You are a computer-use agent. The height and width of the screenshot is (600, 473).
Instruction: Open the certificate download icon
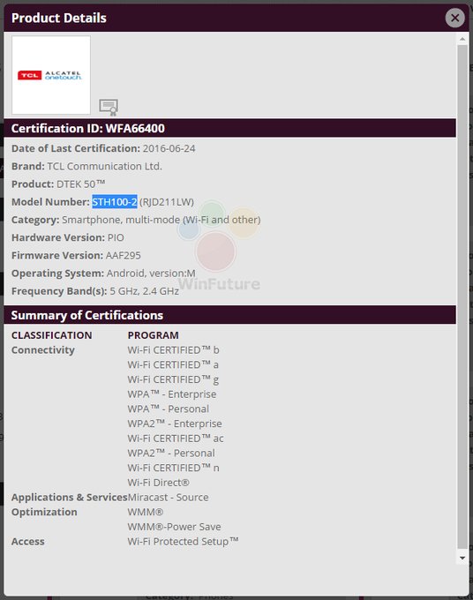point(109,107)
